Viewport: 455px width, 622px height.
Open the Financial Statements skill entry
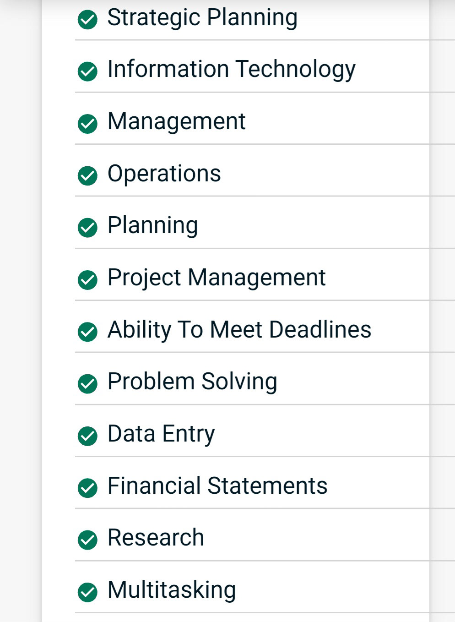point(217,486)
